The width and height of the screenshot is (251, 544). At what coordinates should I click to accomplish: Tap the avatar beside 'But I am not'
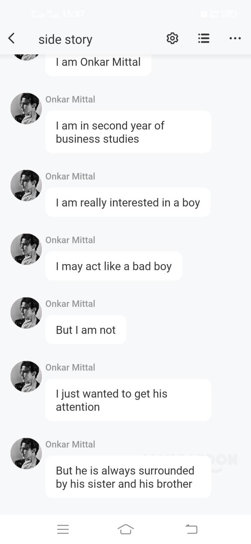point(26,313)
